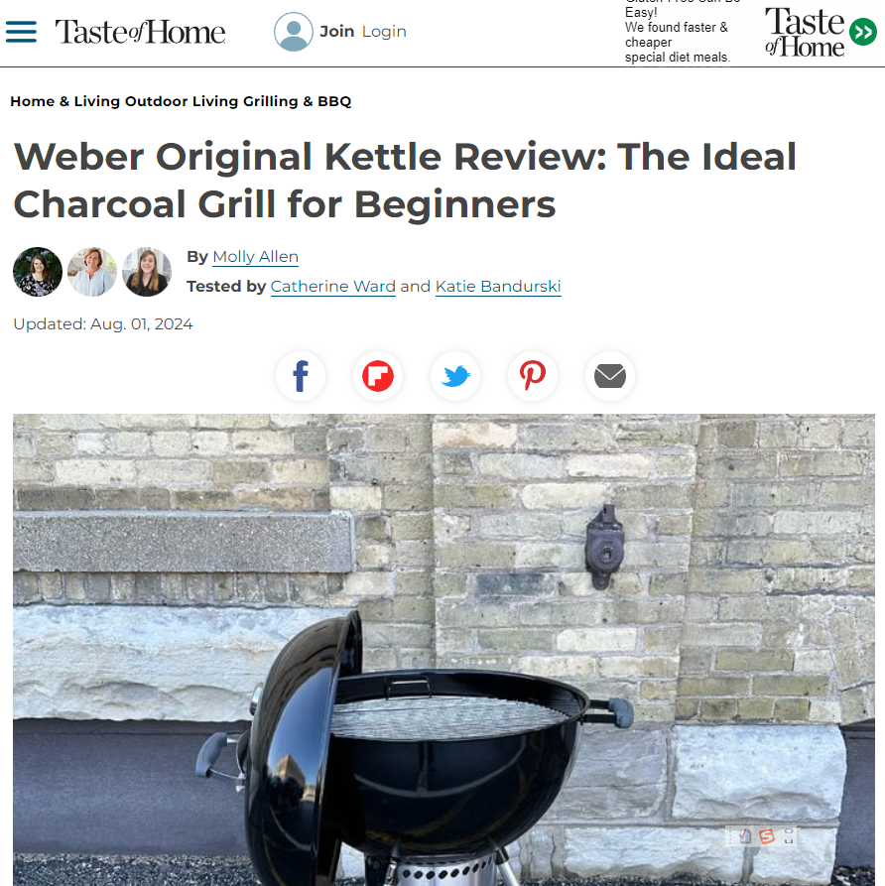Screen dimensions: 885x886
Task: Click the third author photo thumbnail
Action: (147, 272)
